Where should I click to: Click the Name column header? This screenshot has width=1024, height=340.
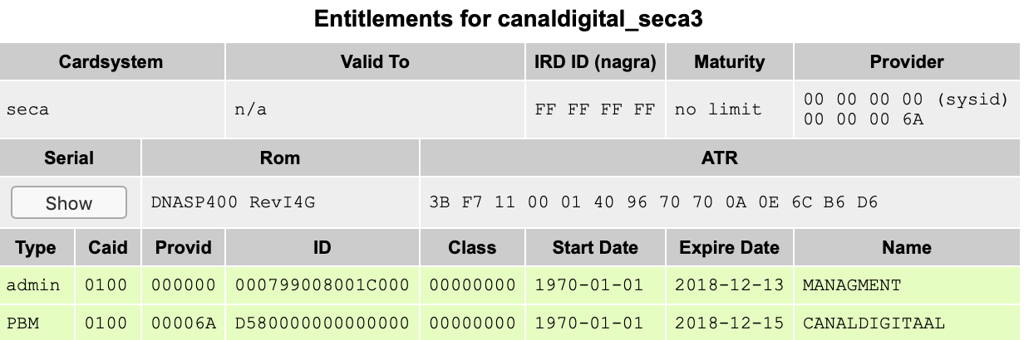(x=906, y=247)
